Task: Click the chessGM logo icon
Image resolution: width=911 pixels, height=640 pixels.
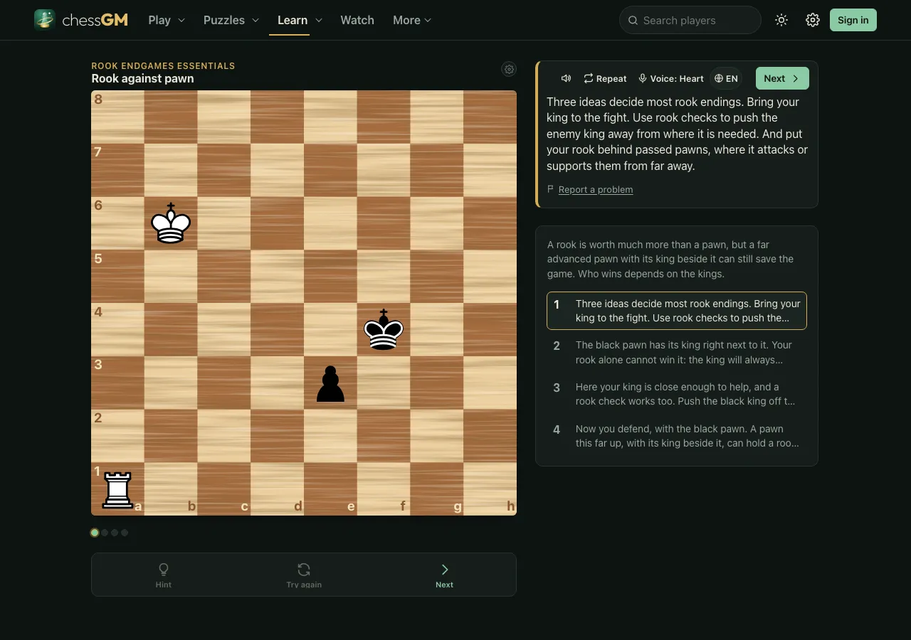Action: click(x=45, y=20)
